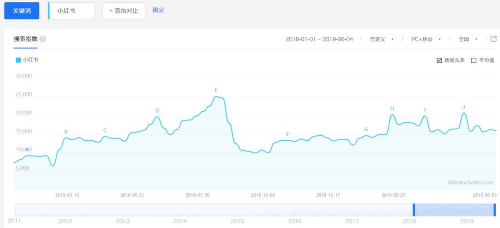Click the highlighted selected range in the timeline

454,210
